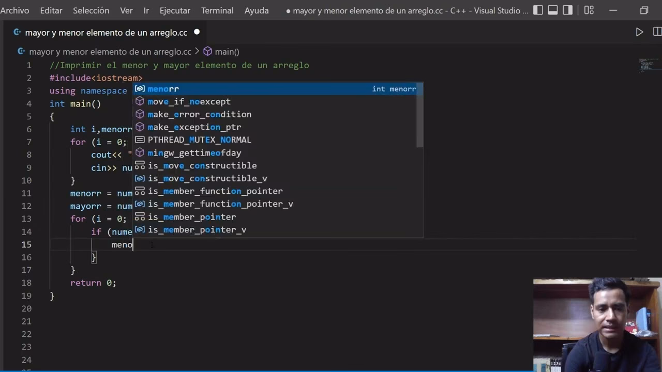Select the move_if_noexcept completion item

tap(189, 102)
